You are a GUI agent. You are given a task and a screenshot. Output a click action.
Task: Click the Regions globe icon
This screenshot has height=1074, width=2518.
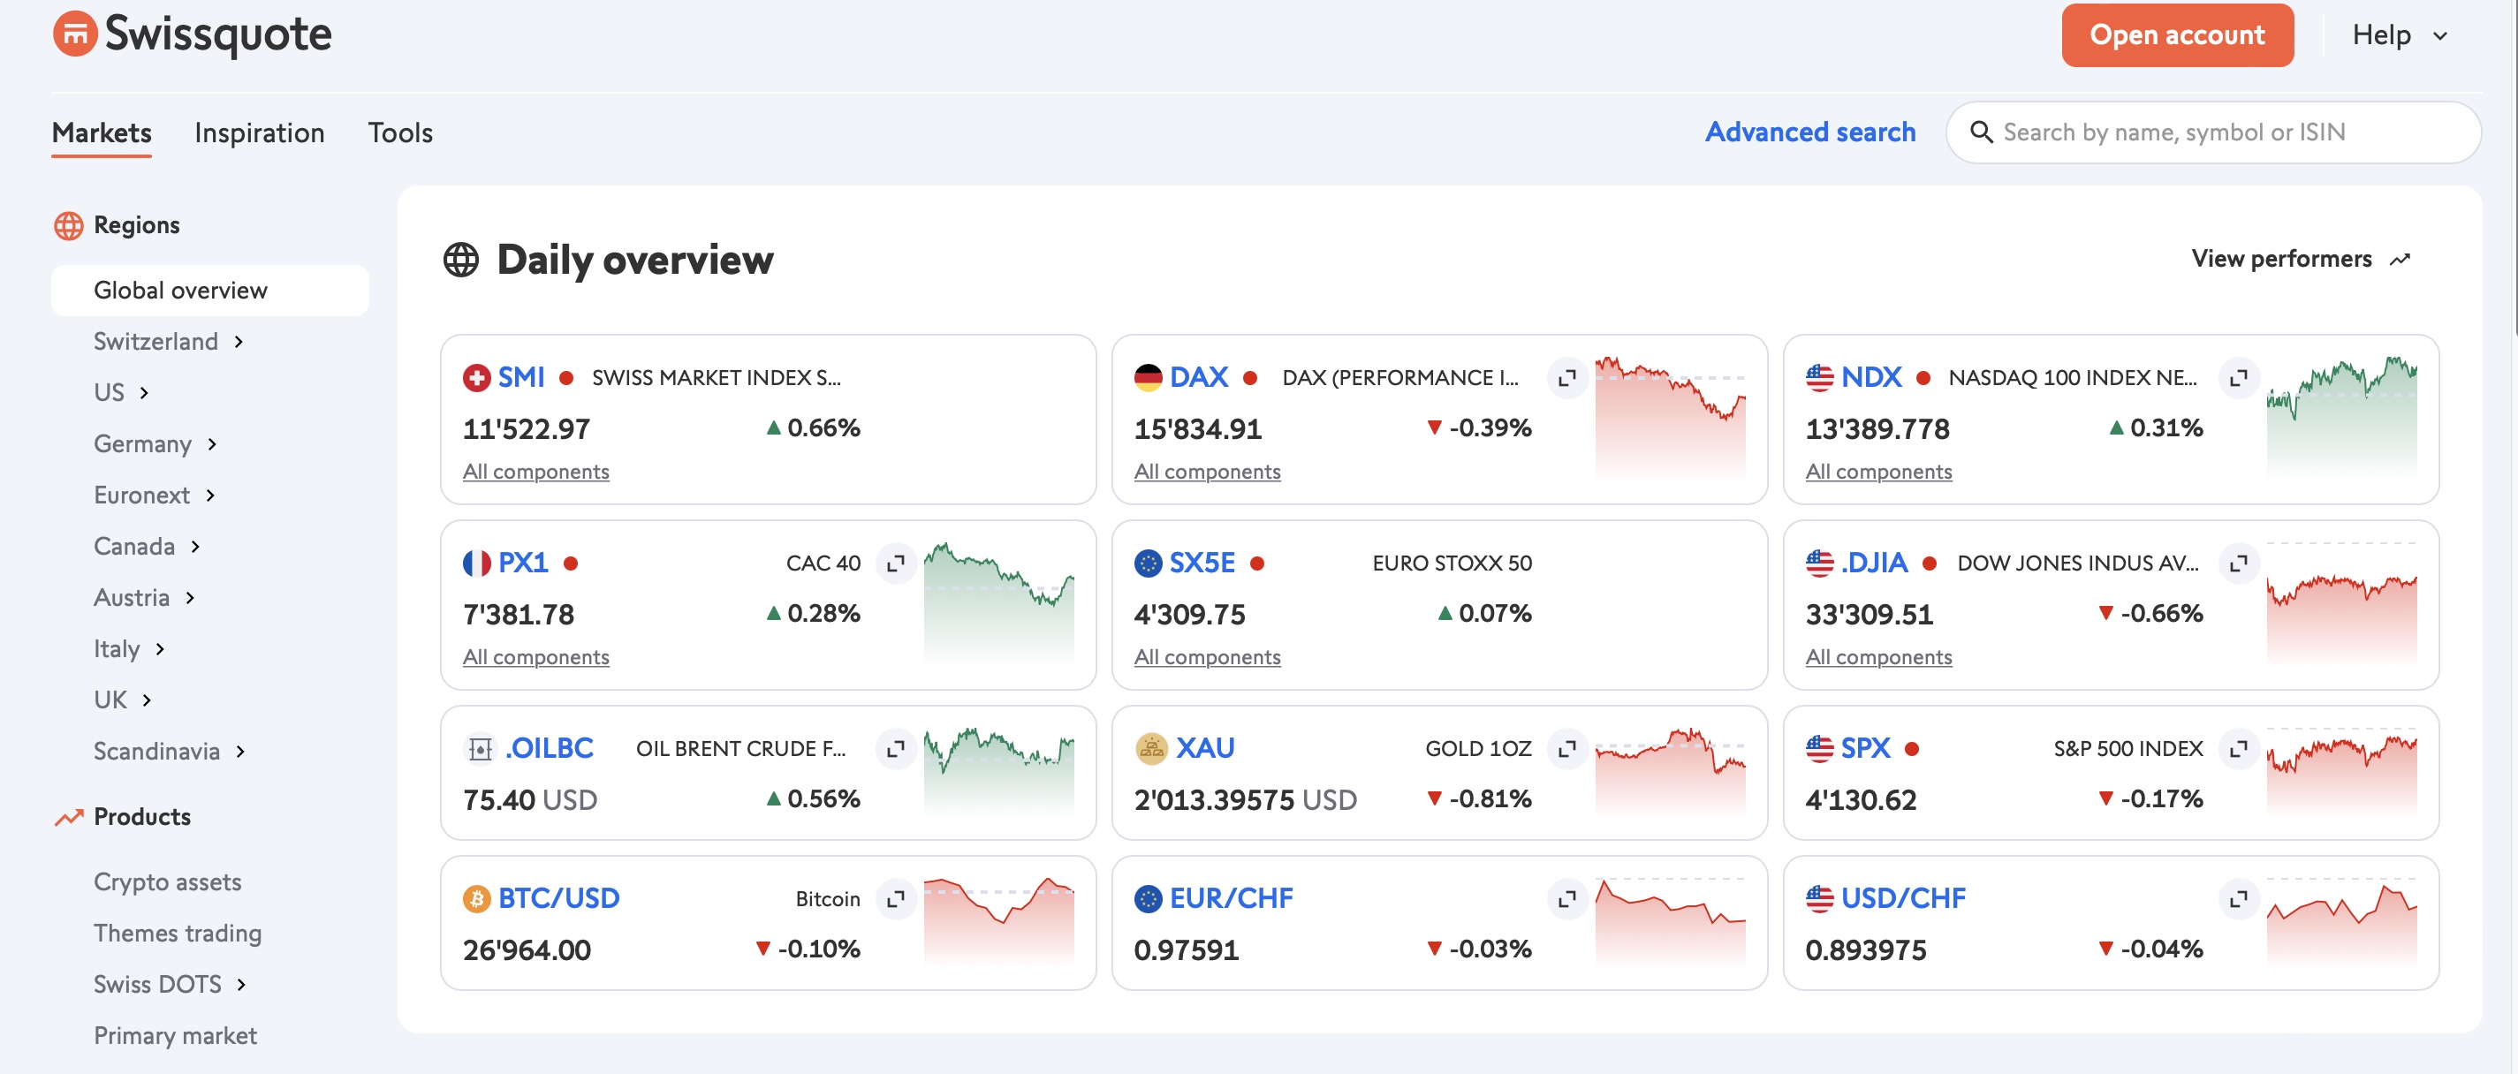tap(68, 226)
